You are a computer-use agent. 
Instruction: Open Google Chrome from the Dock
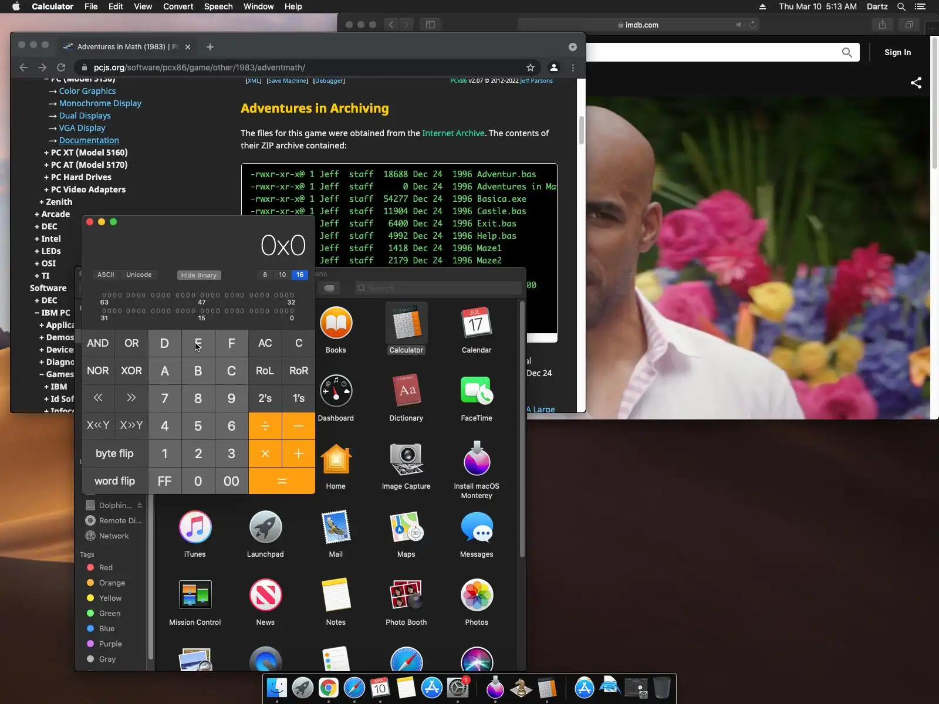tap(329, 688)
